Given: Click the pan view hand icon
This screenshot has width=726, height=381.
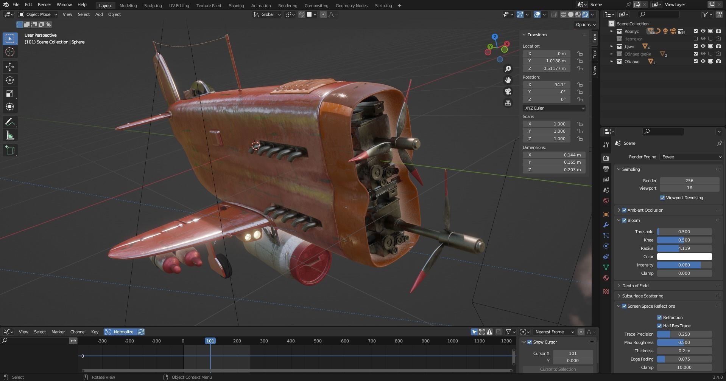Looking at the screenshot, I should coord(508,80).
